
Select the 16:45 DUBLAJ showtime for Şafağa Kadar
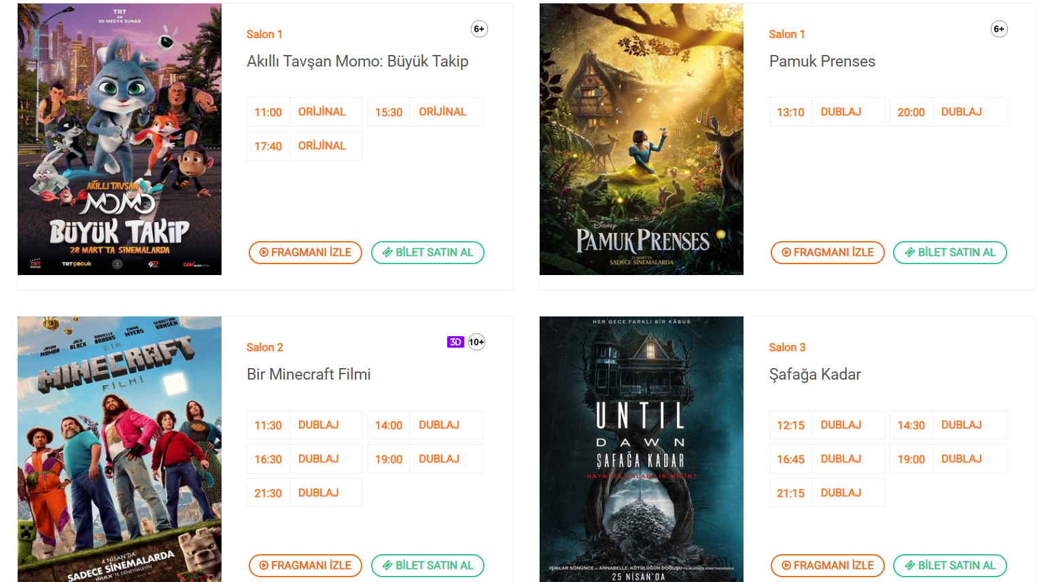(827, 459)
